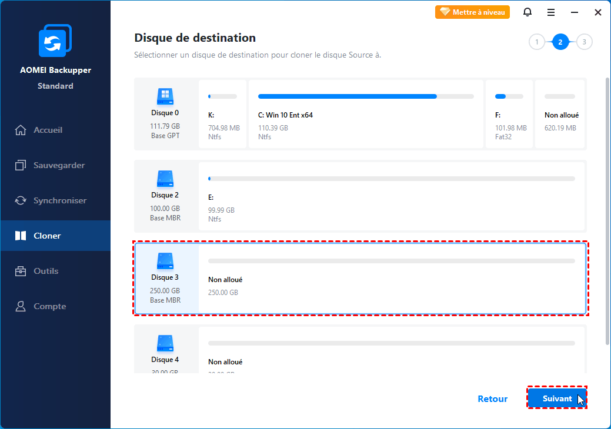Viewport: 611px width, 429px height.
Task: Select step 1 in the wizard indicator
Action: [x=537, y=42]
